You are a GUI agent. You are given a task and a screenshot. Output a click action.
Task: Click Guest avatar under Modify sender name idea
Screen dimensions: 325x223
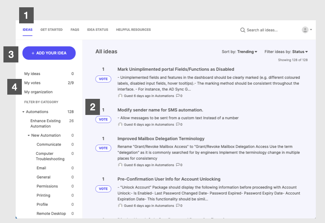pyautogui.click(x=120, y=125)
